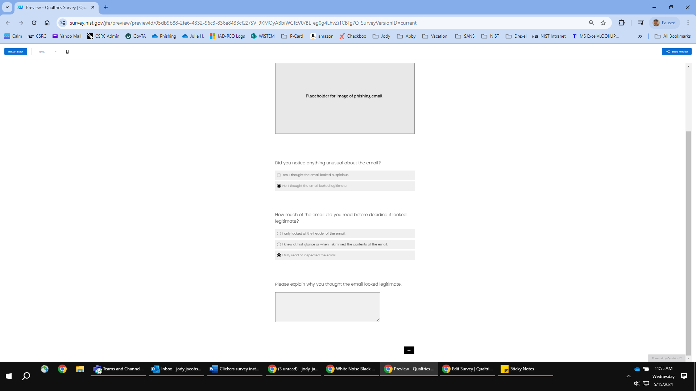Image resolution: width=696 pixels, height=391 pixels.
Task: Open the Tools dropdown menu
Action: click(47, 52)
